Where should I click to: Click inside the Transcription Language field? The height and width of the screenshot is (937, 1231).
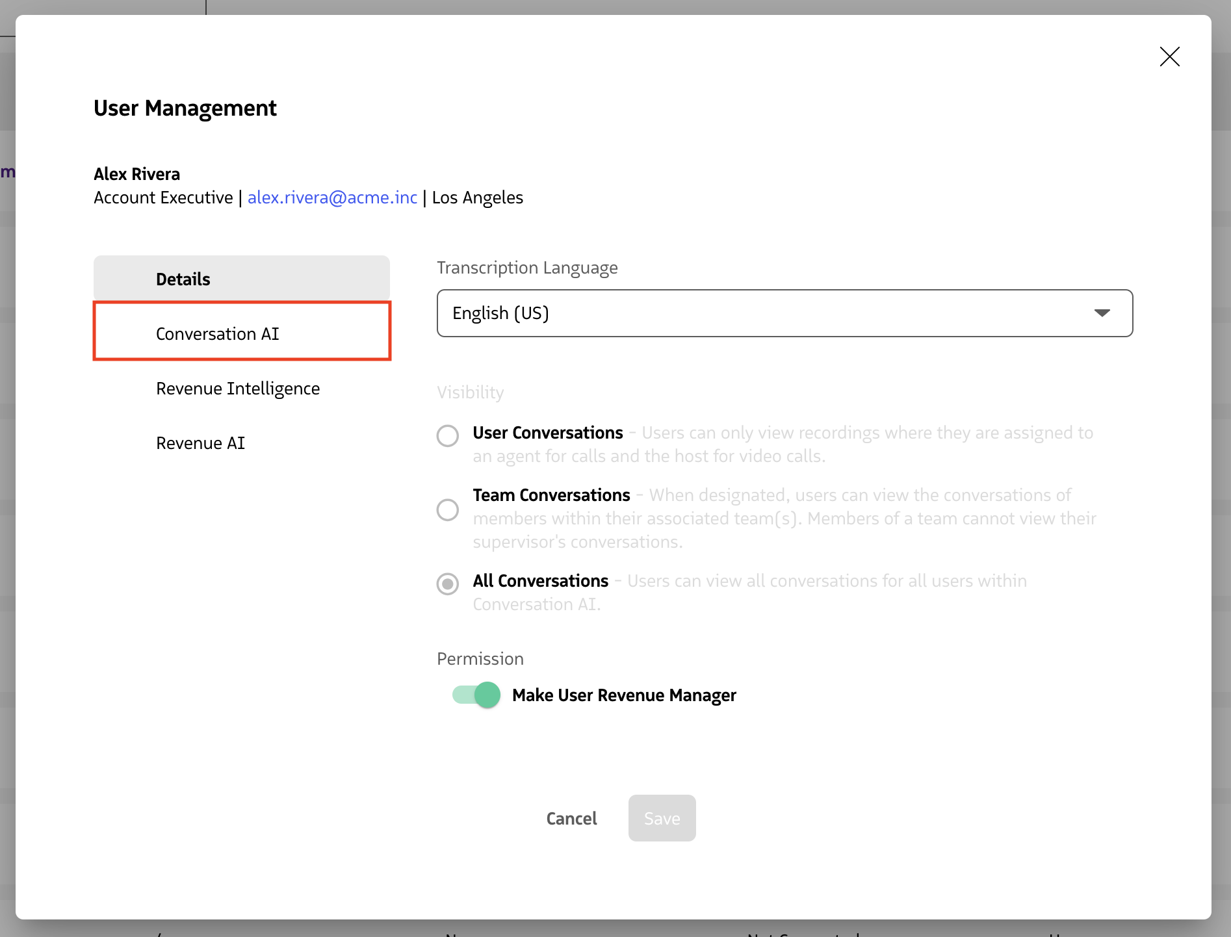[x=715, y=313]
